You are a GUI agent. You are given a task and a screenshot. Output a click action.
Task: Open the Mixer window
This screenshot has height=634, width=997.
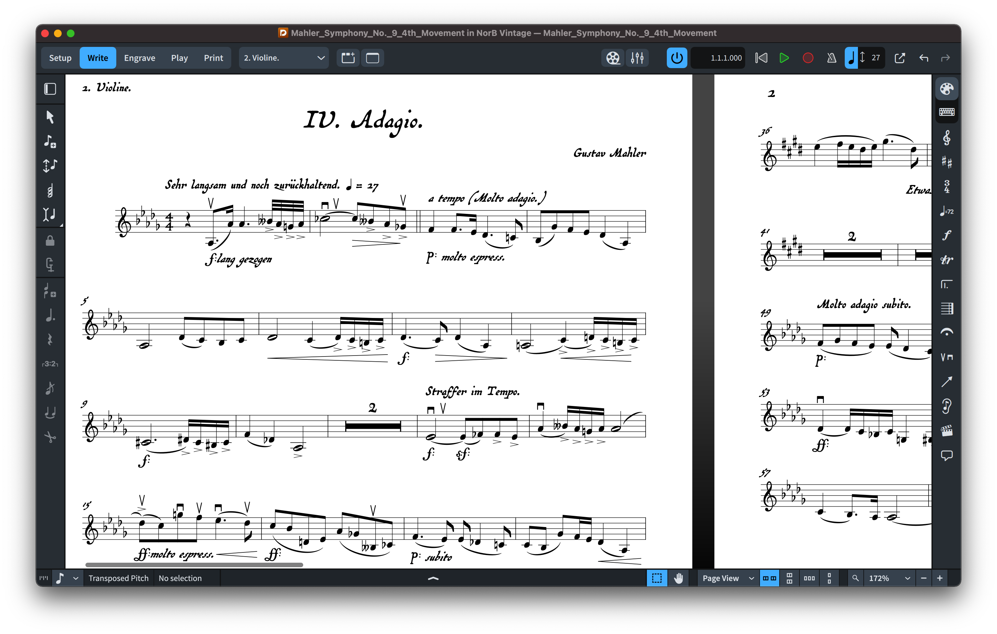click(637, 58)
